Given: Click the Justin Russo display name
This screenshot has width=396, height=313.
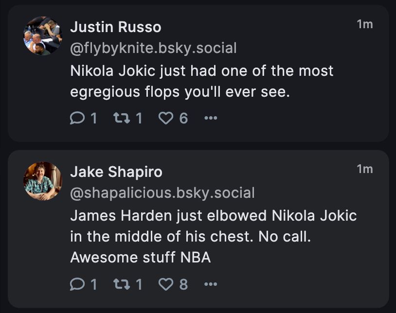Looking at the screenshot, I should coord(116,27).
